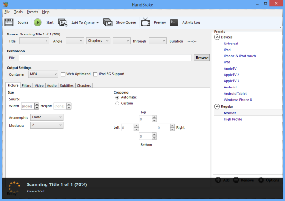285x201 pixels.
Task: Open the Angle dropdown
Action: coord(75,41)
